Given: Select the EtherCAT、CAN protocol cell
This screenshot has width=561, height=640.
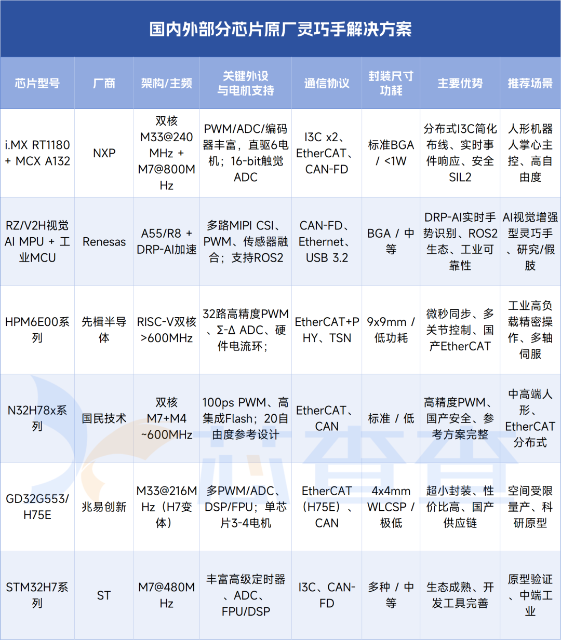Looking at the screenshot, I should point(327,418).
